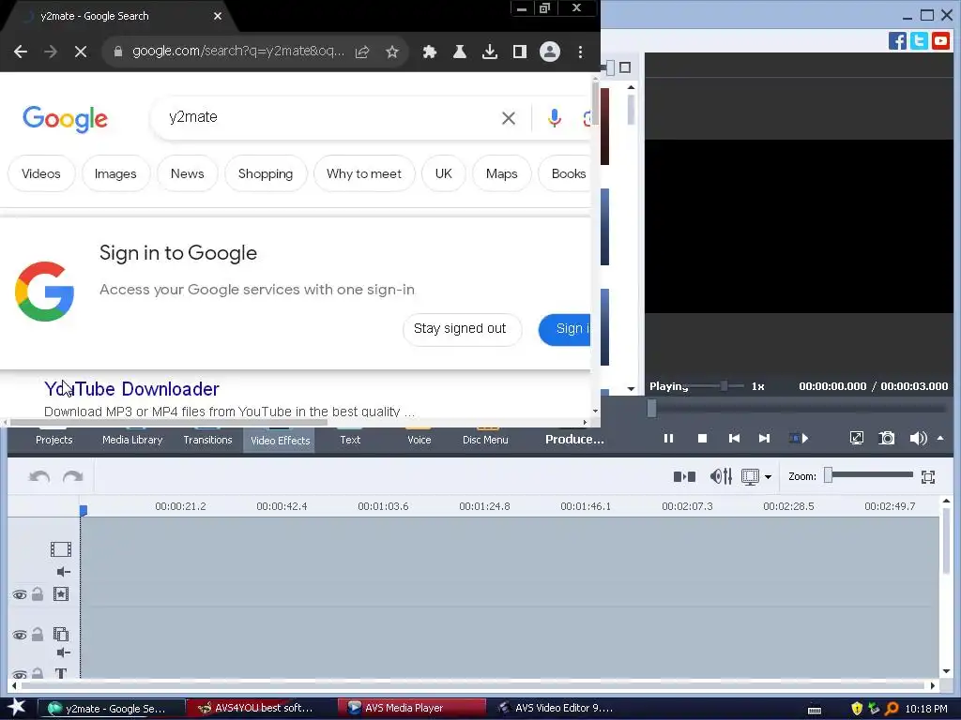The image size is (961, 720).
Task: Undo last edit in timeline toolbar
Action: 39,476
